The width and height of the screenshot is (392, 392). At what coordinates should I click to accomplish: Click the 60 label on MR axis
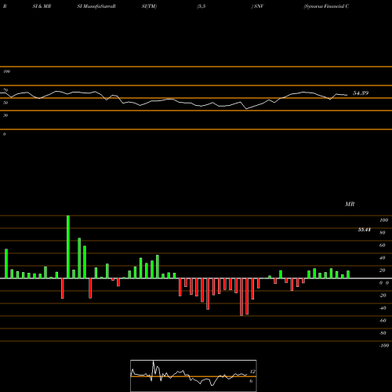click(x=383, y=245)
